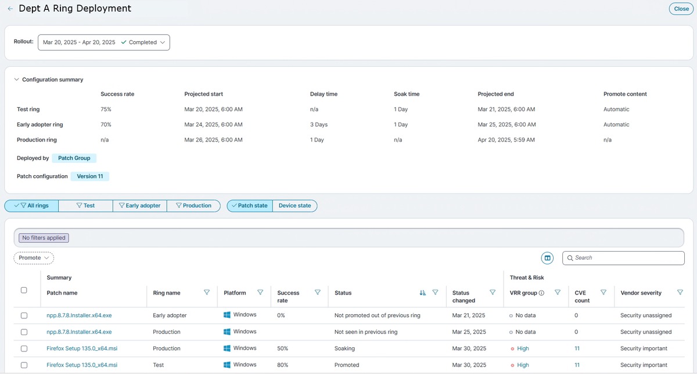Screen dimensions: 697x374
Task: Click the Test ring row label in the summary
Action: (x=28, y=109)
